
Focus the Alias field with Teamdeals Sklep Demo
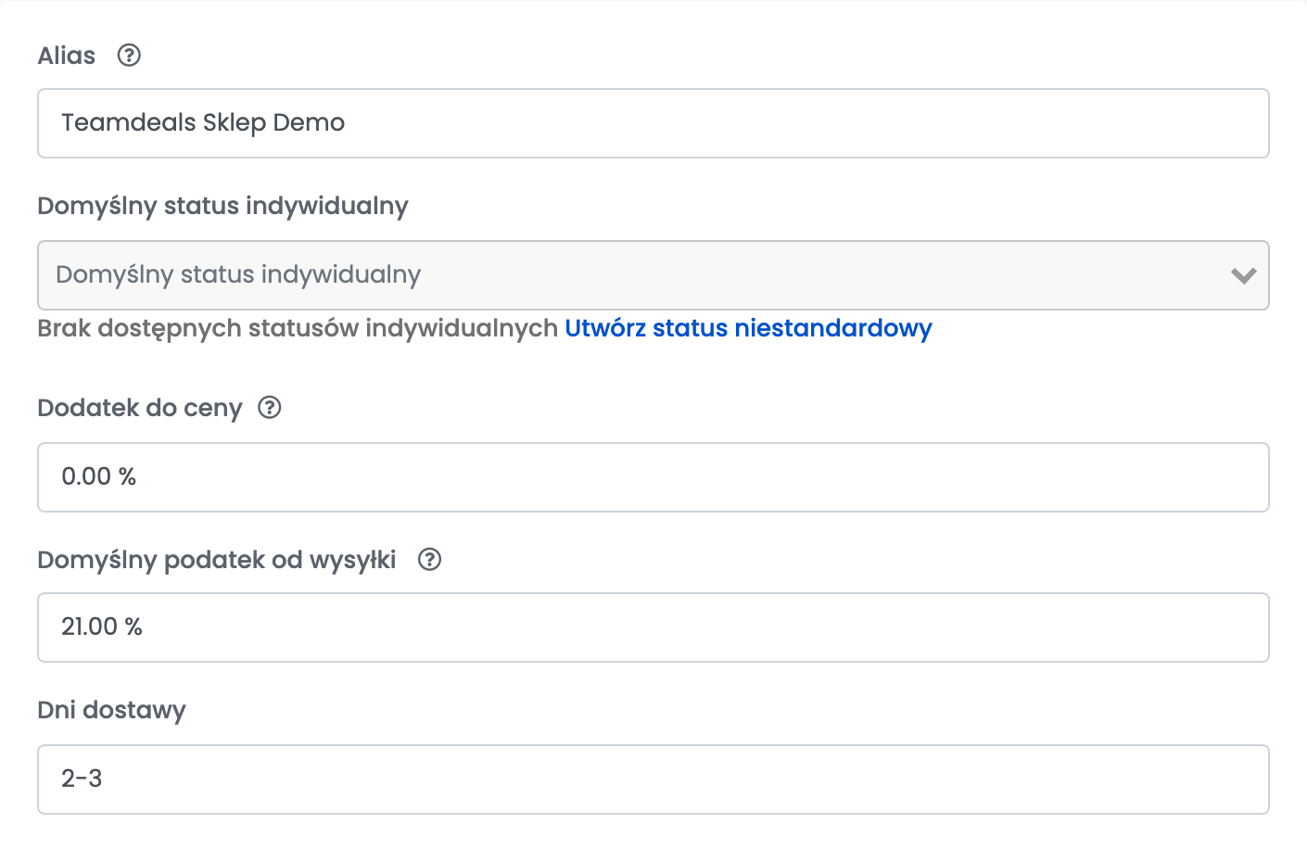pyautogui.click(x=653, y=123)
